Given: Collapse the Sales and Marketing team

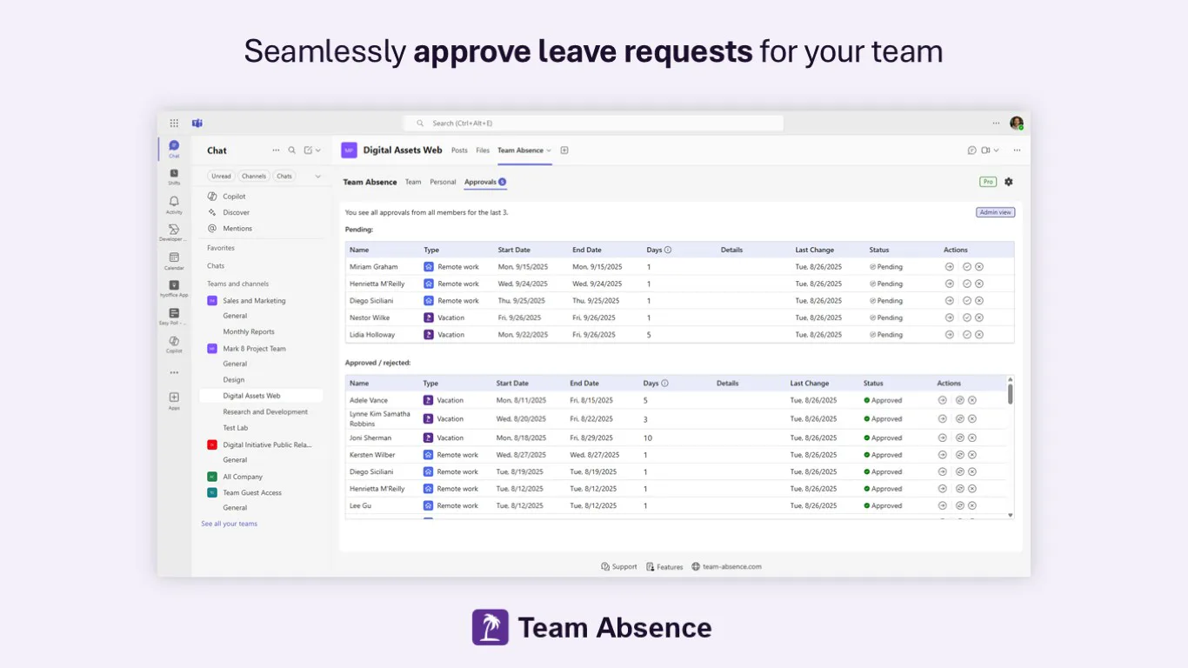Looking at the screenshot, I should click(254, 301).
